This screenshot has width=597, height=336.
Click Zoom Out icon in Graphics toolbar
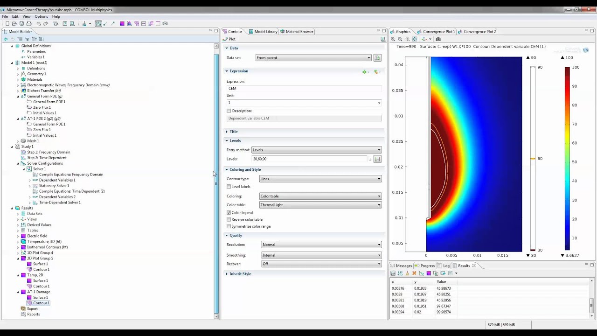click(x=400, y=39)
